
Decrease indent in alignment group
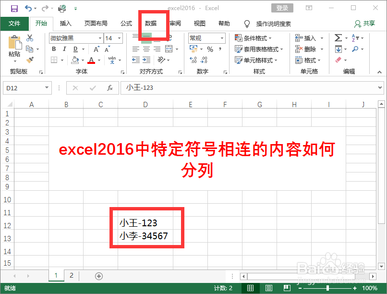135,60
